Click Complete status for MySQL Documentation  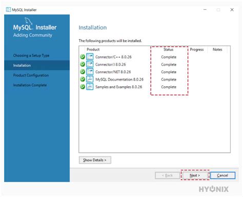coord(169,80)
